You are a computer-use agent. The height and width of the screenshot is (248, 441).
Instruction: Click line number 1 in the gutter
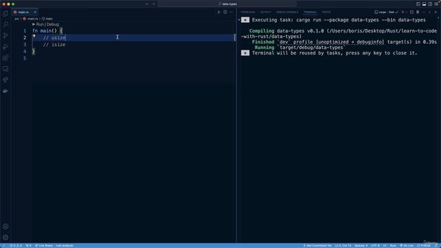(25, 30)
